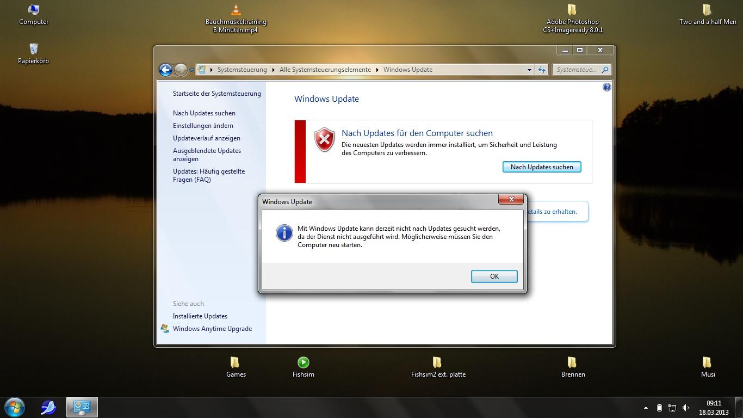The height and width of the screenshot is (418, 743).
Task: Select Two and a half Men folder
Action: pyautogui.click(x=707, y=15)
